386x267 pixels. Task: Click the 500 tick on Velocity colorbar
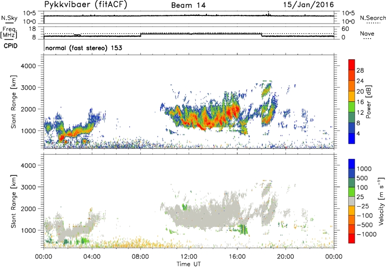[363, 178]
